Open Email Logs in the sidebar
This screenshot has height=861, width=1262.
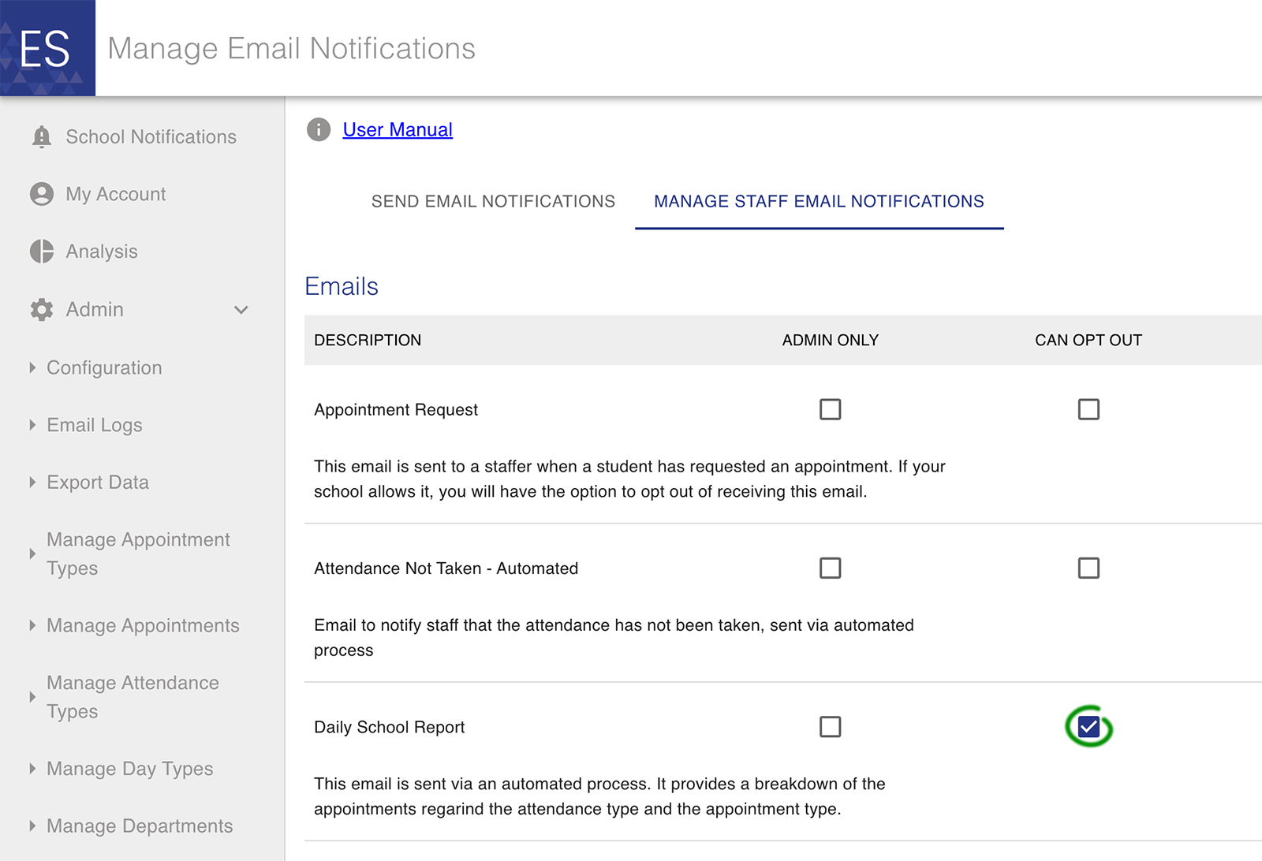point(95,425)
